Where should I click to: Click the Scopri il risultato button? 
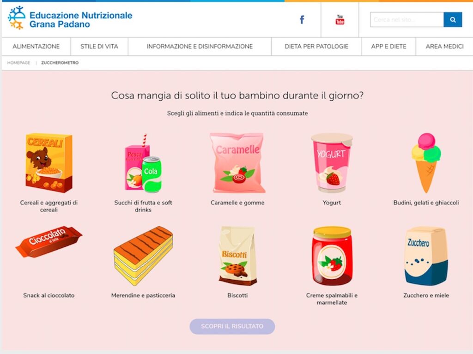click(x=232, y=326)
